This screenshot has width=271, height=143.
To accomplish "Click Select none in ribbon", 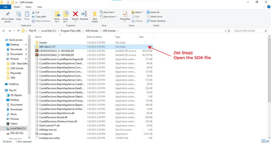I will point(154,17).
